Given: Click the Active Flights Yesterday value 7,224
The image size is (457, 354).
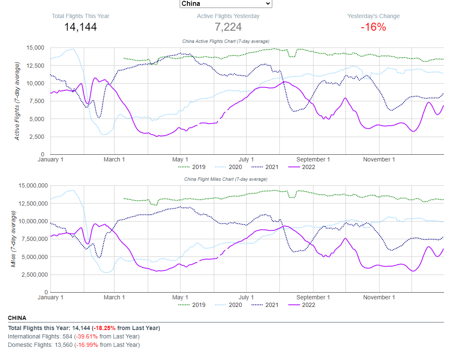Looking at the screenshot, I should click(x=228, y=27).
